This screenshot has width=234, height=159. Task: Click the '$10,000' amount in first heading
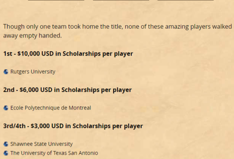point(28,53)
